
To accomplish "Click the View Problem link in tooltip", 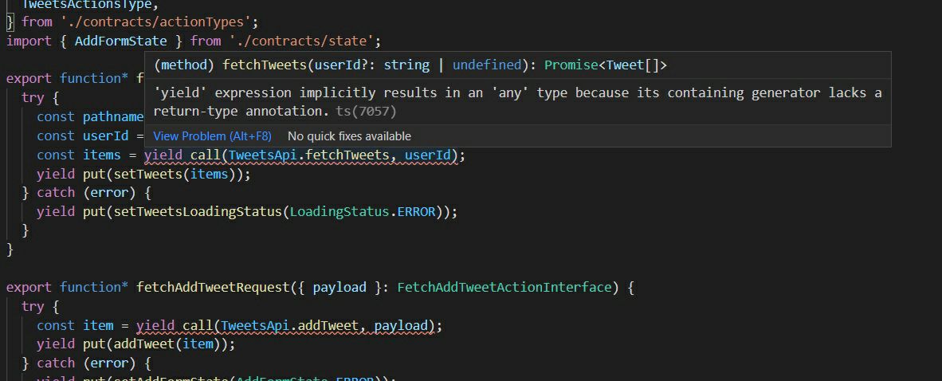I will click(212, 136).
